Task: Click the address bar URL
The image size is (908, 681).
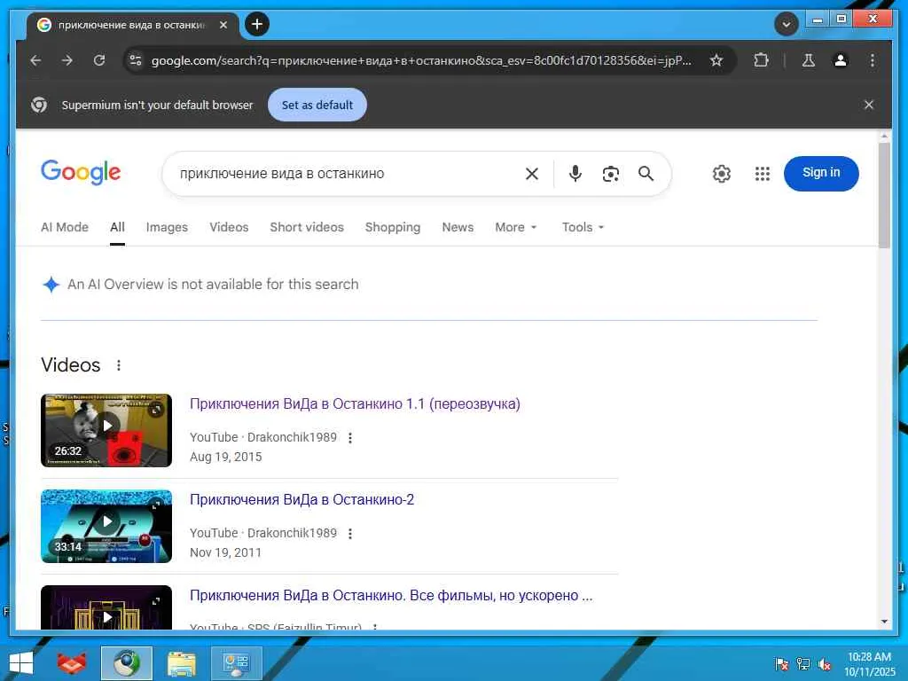Action: [x=421, y=60]
